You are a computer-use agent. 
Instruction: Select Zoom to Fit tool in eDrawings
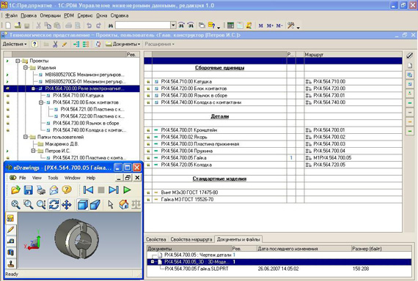[x=15, y=204]
